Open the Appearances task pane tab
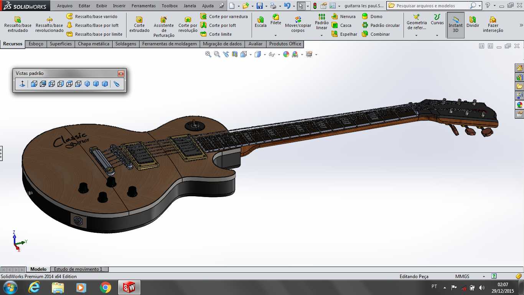524x295 pixels. pyautogui.click(x=519, y=105)
